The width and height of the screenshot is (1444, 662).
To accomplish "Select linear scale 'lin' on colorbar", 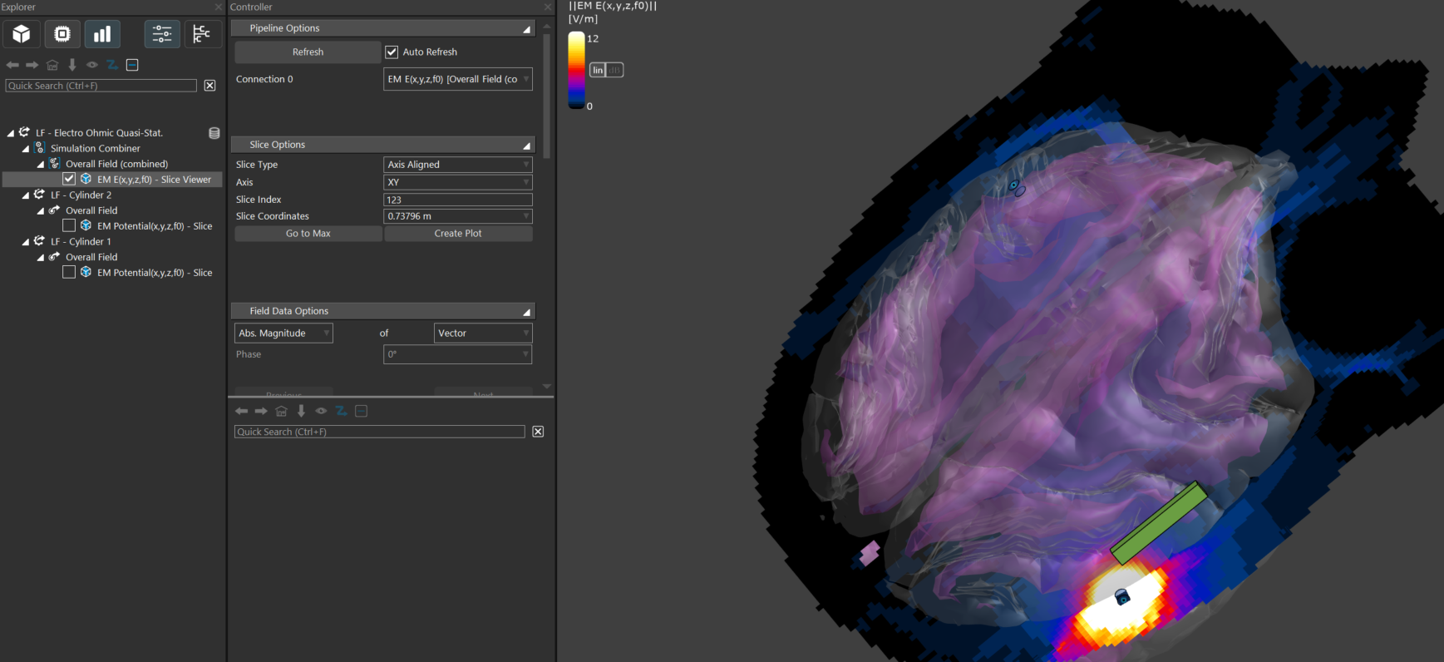I will pos(598,70).
